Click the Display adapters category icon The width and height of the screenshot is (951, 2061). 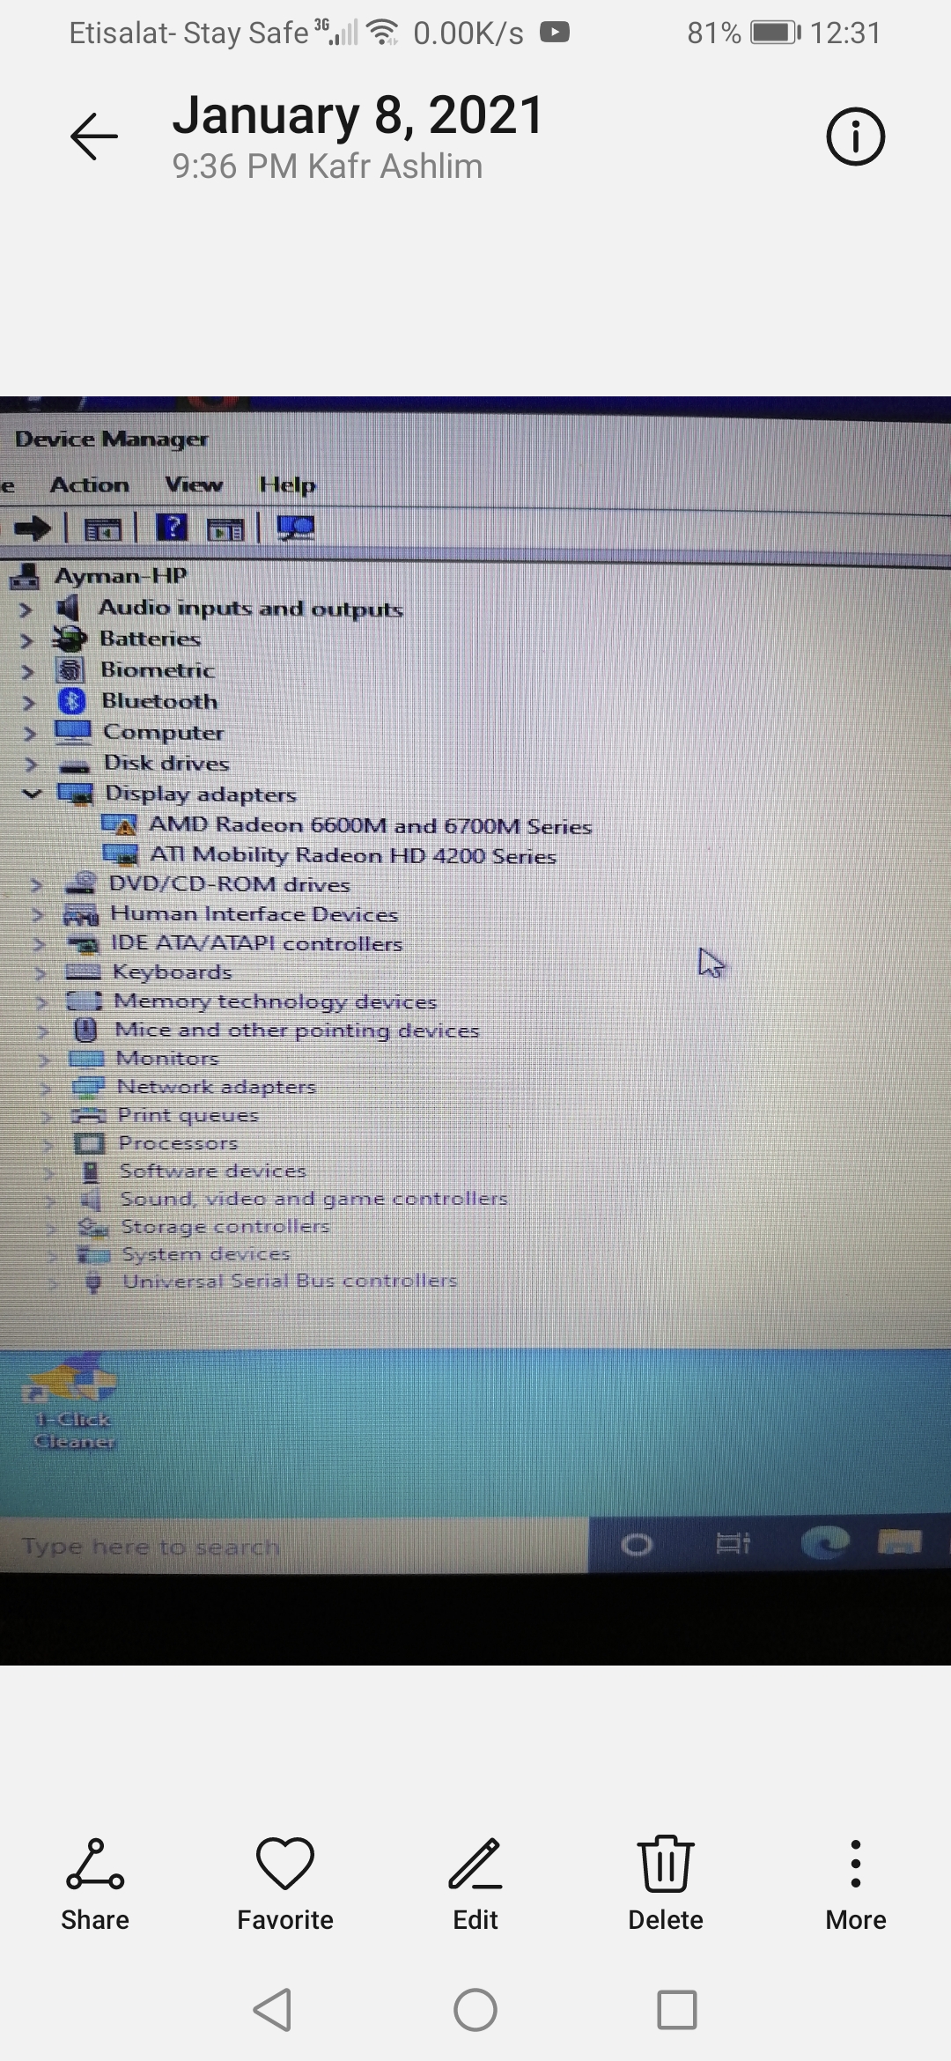(76, 794)
